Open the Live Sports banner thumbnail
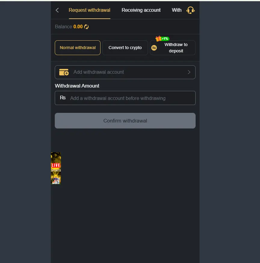 [x=56, y=168]
